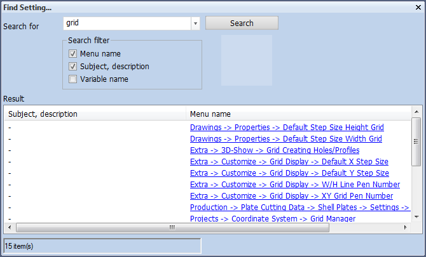The height and width of the screenshot is (257, 426).
Task: Click the horizontal scrollbar right arrow
Action: 406,227
